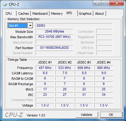Viewport: 126px width, 121px height.
Task: Click the Module Size label
Action: coord(24,32)
